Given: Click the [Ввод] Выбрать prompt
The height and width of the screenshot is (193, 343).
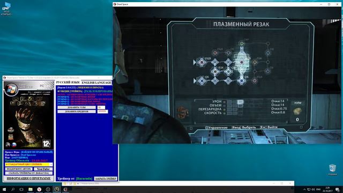Looking at the screenshot, I should pos(244,127).
